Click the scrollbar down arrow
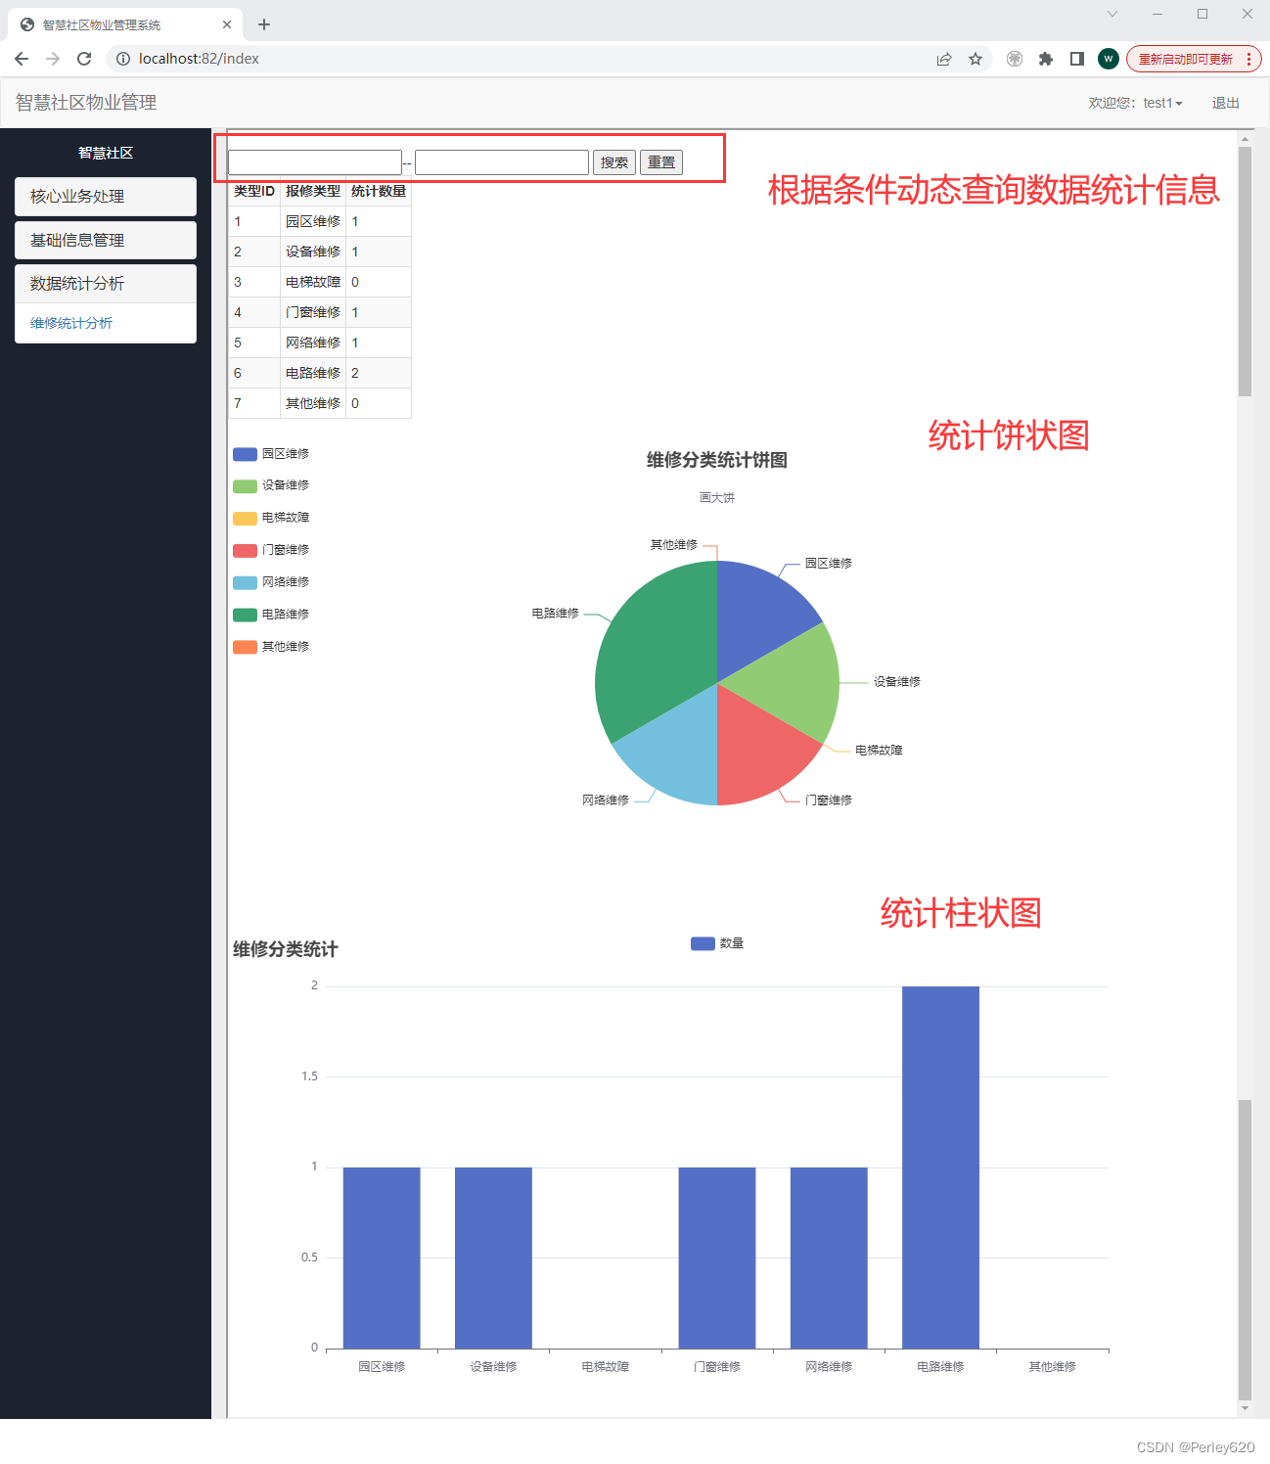 coord(1245,1409)
